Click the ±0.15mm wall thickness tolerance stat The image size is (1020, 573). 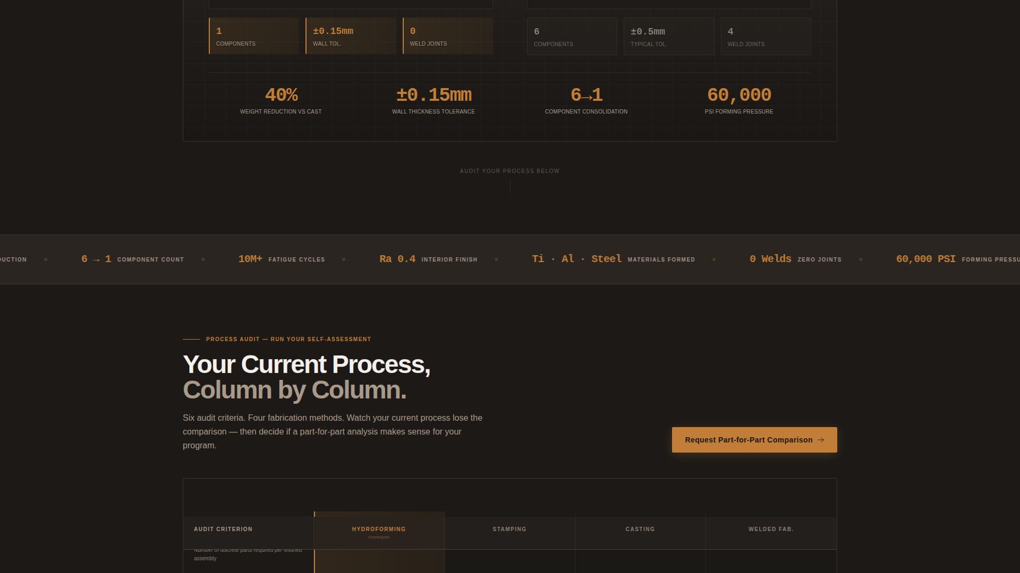click(433, 100)
